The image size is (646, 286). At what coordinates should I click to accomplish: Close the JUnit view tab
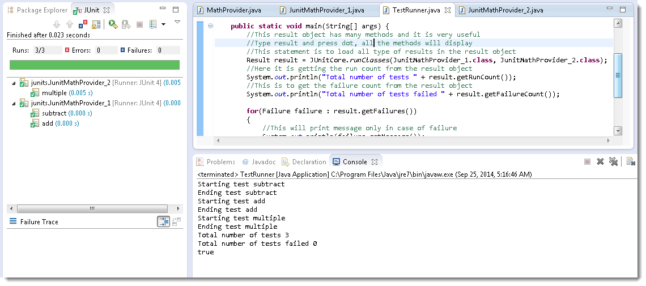106,10
